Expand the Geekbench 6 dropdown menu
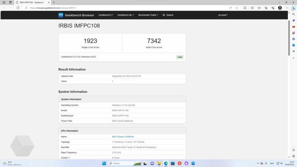Screen dimensions: 297x167 point(106,15)
